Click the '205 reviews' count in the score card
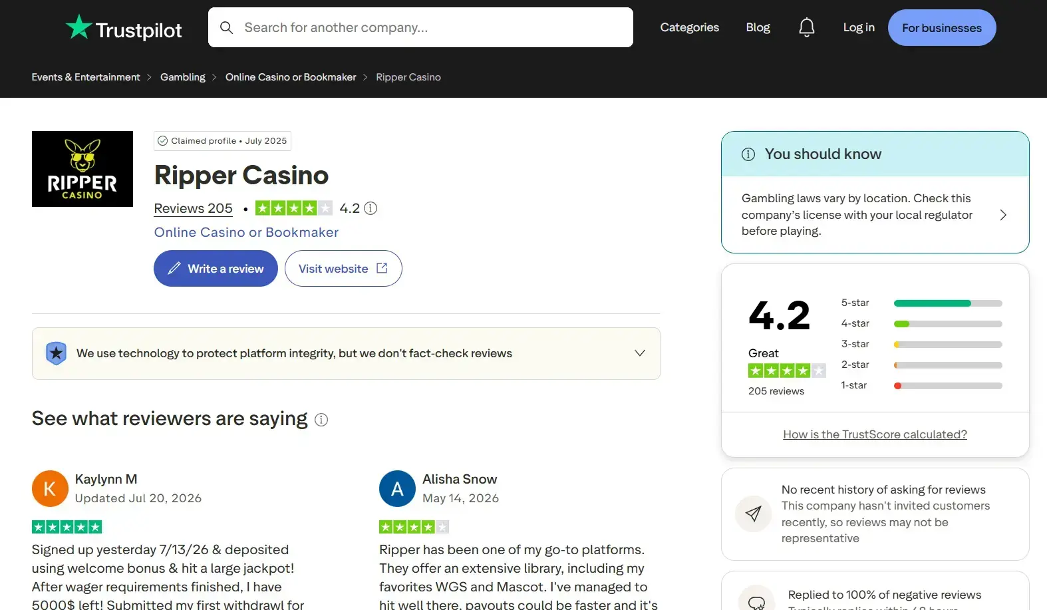This screenshot has height=610, width=1047. pos(776,391)
